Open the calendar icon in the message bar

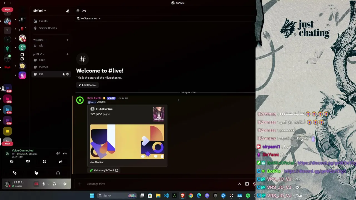pyautogui.click(x=247, y=184)
